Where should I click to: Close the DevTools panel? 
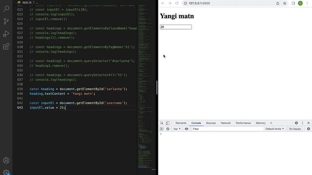pos(309,123)
